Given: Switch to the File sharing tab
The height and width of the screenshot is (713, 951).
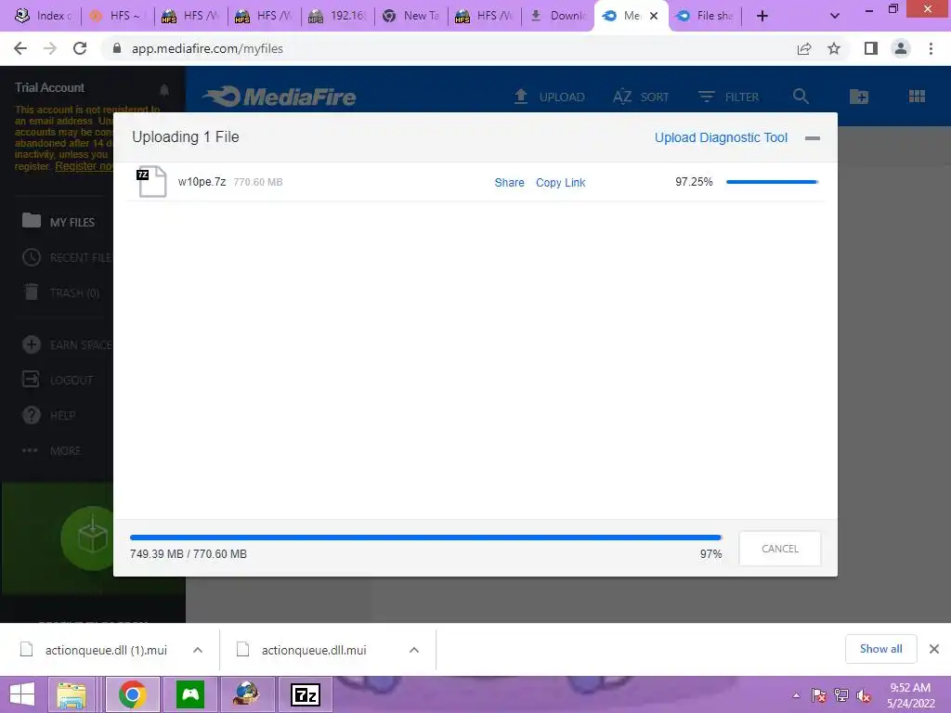Looking at the screenshot, I should click(705, 16).
